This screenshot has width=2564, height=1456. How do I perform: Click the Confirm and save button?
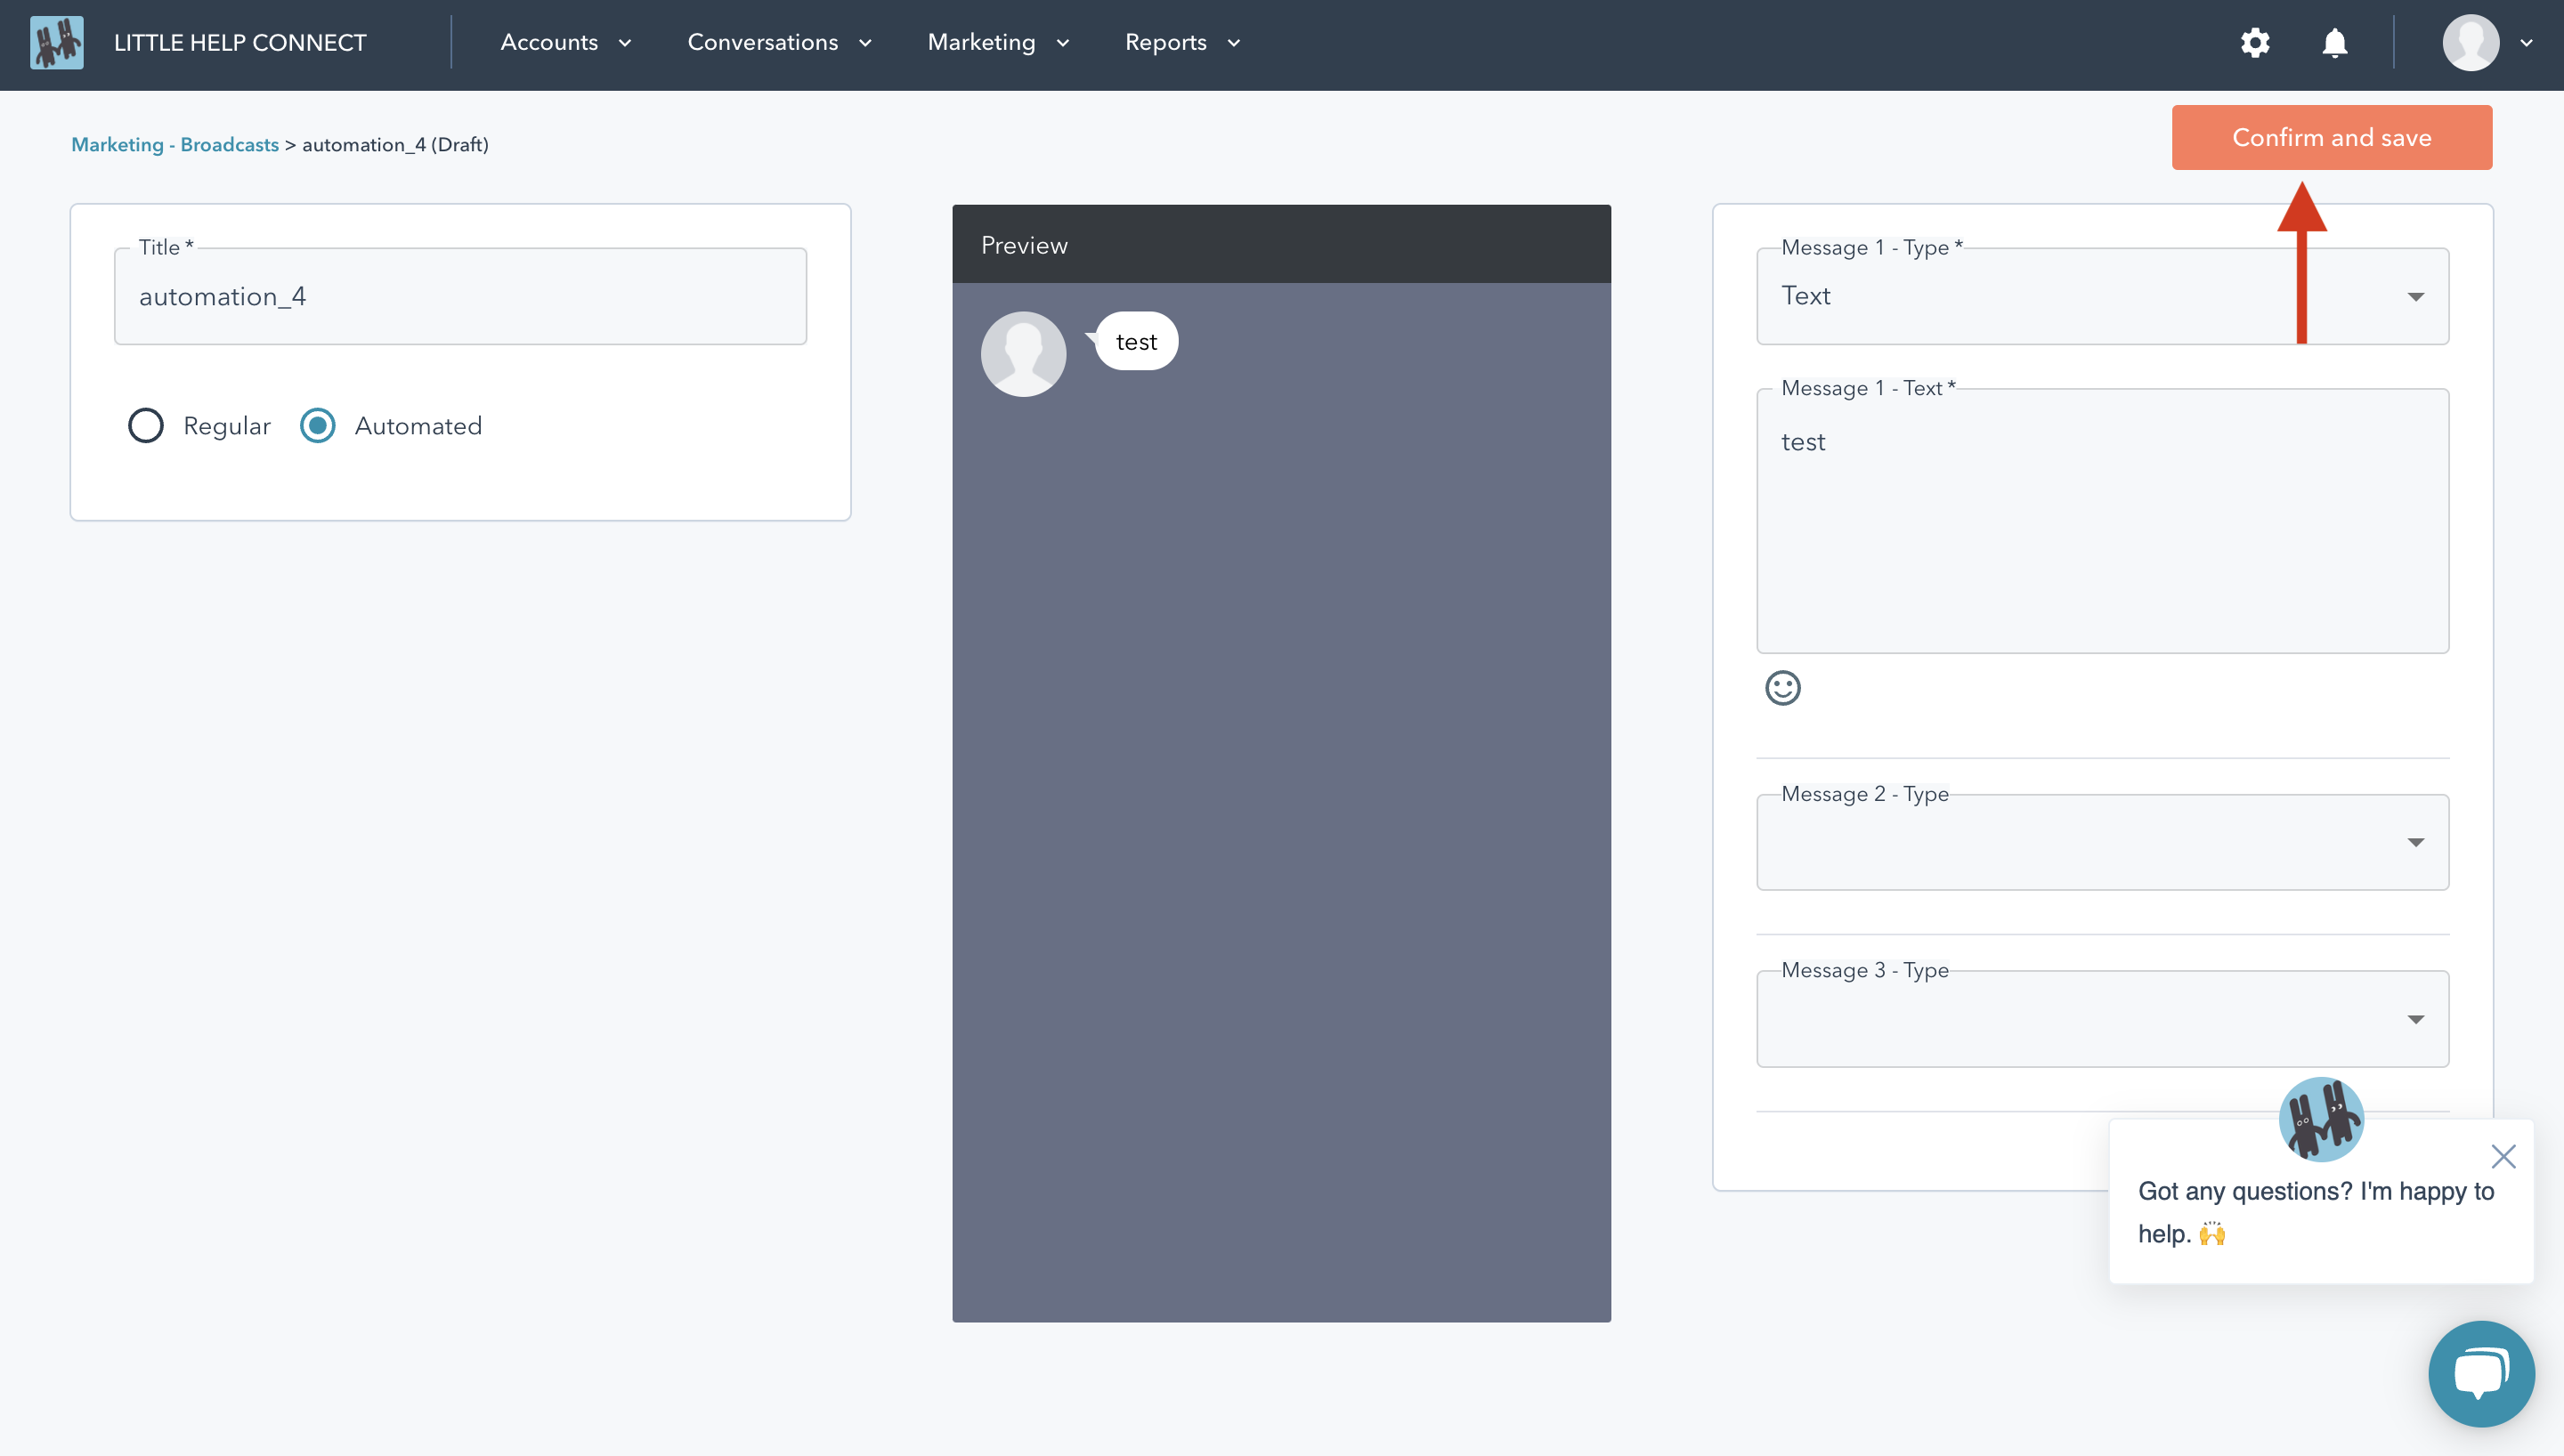[x=2331, y=137]
